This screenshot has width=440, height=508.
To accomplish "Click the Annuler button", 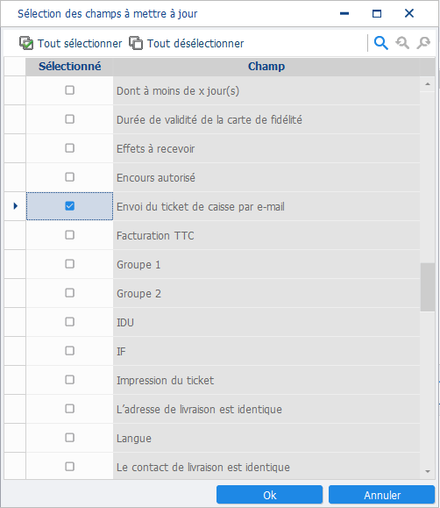I will 382,495.
